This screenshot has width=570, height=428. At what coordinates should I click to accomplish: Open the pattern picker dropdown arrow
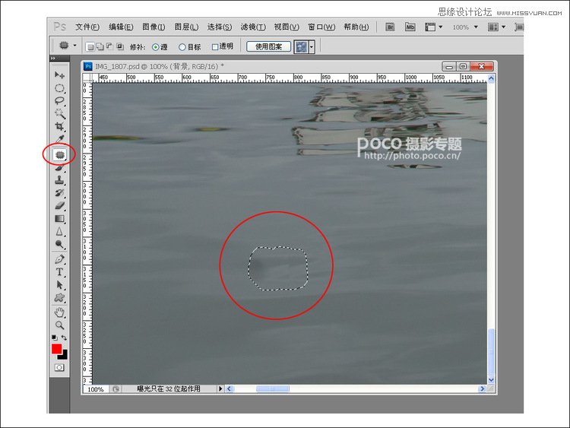pos(312,47)
